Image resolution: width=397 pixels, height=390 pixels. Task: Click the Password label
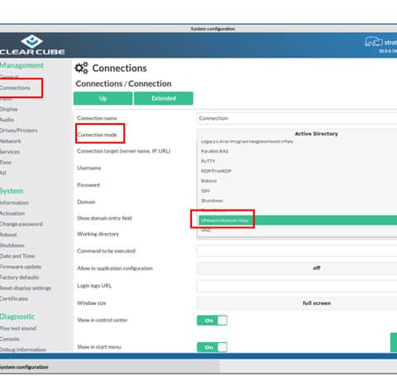tap(88, 185)
